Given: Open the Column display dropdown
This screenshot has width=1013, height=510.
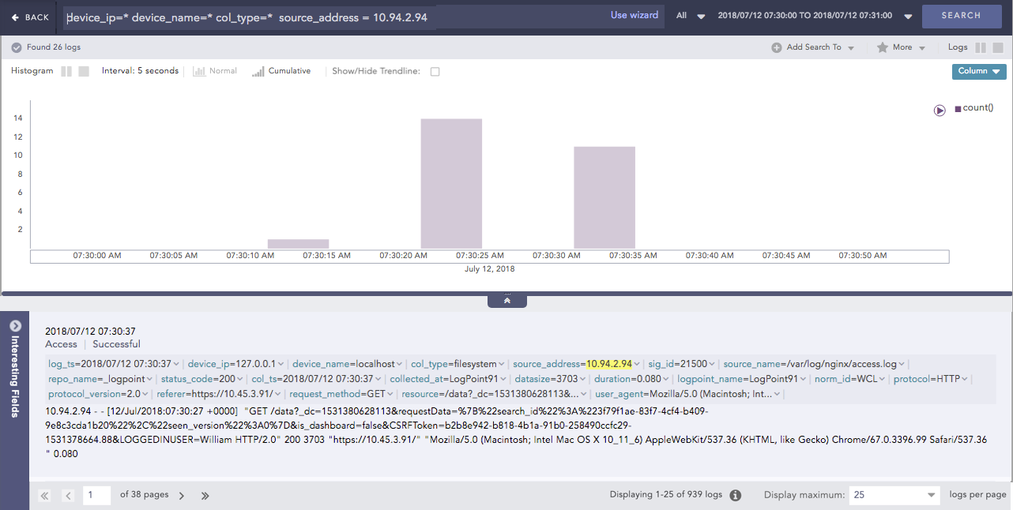Looking at the screenshot, I should [978, 71].
